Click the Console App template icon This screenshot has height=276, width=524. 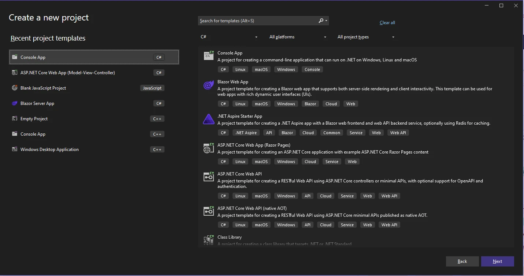[x=209, y=56]
